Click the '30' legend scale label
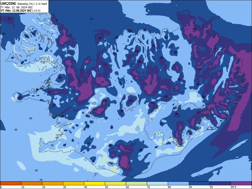This screenshot has width=252, height=189. 65,187
